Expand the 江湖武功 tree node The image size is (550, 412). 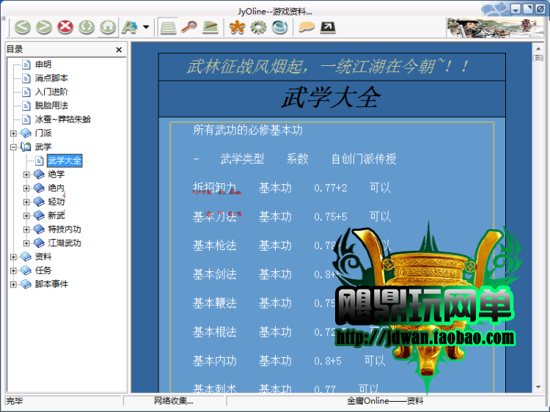point(26,243)
